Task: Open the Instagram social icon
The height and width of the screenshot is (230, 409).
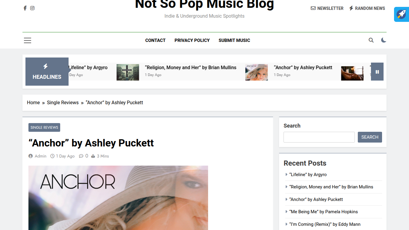Action: pyautogui.click(x=32, y=8)
